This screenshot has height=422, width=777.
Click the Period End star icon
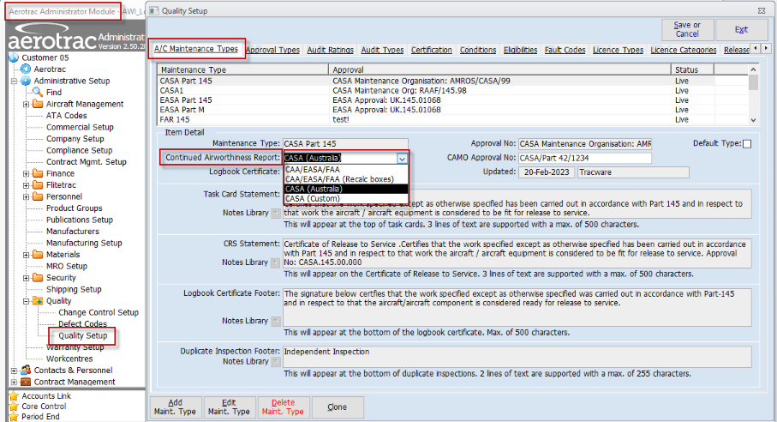click(x=14, y=417)
